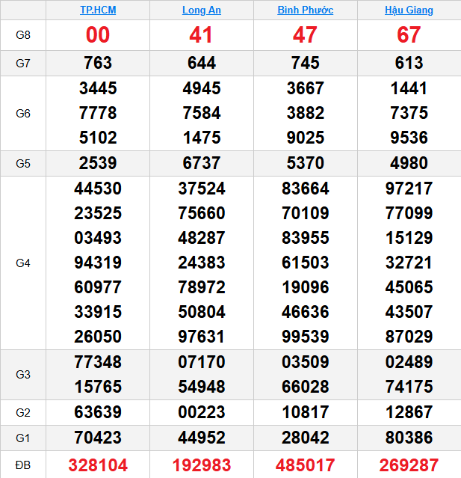The height and width of the screenshot is (478, 461).
Task: Click G3 value 03509
Action: [x=306, y=362]
